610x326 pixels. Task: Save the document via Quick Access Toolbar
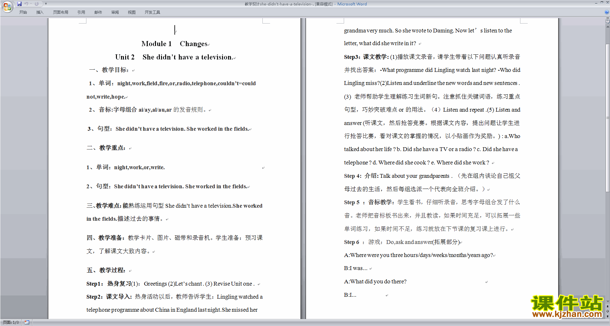[x=19, y=4]
